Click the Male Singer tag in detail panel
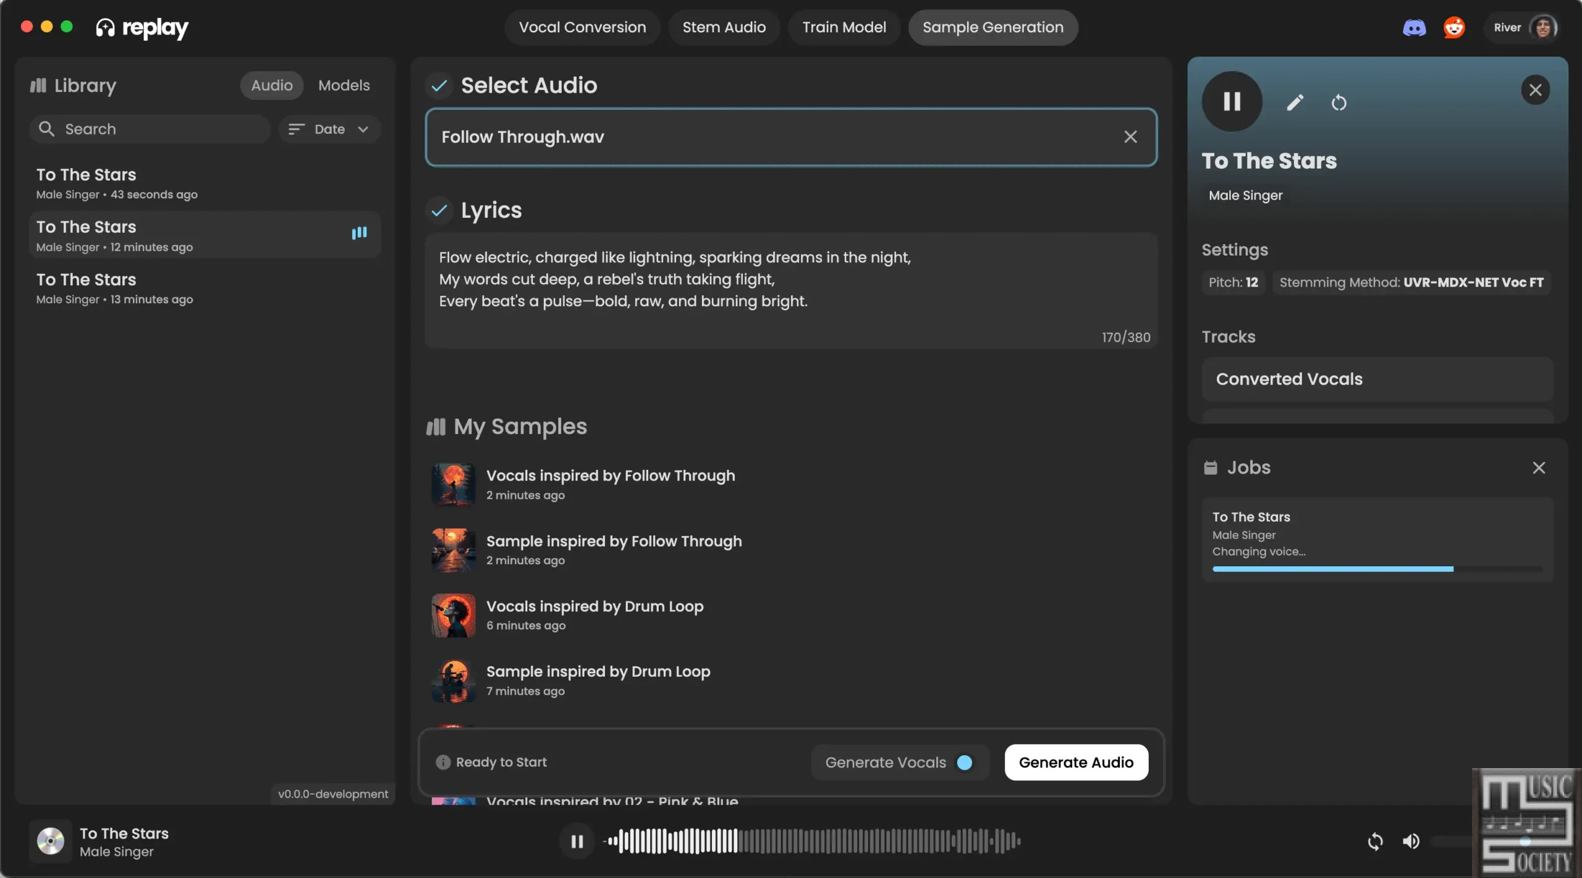Screen dimensions: 1582x878 point(1245,195)
